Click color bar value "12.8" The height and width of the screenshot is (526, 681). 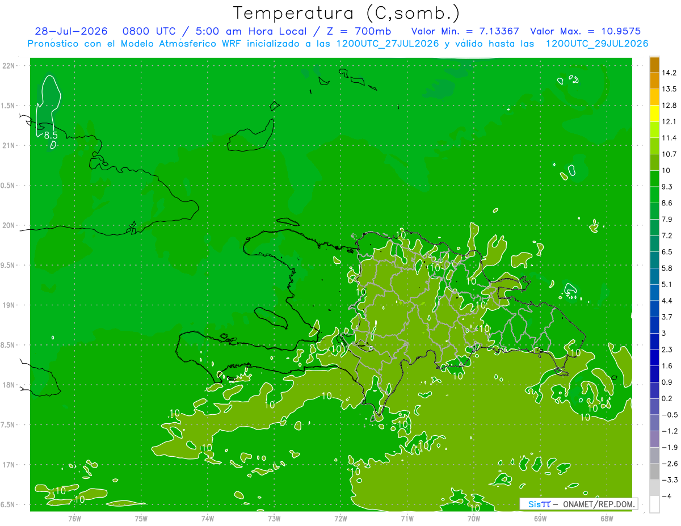click(669, 106)
